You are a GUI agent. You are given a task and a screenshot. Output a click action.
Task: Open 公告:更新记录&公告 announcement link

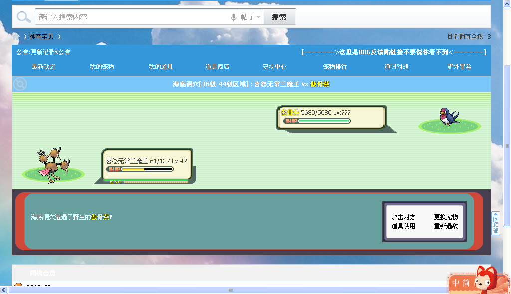[44, 52]
